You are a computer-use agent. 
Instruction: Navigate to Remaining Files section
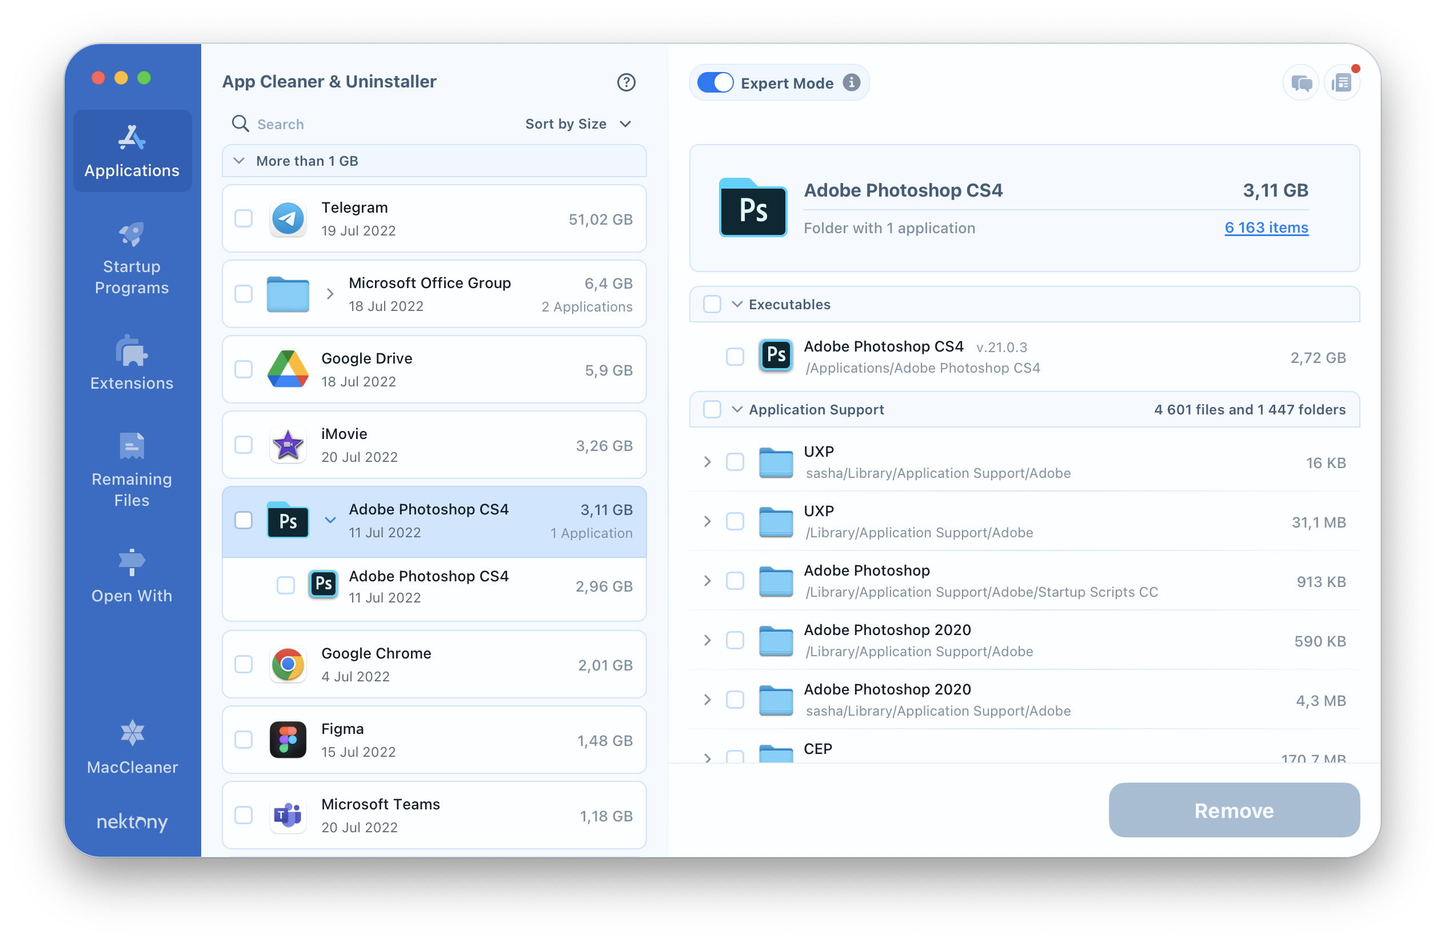click(131, 473)
